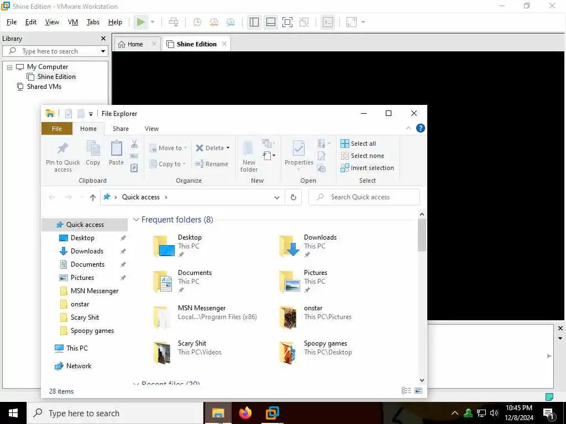Open the address bar history dropdown
Viewport: 566px width, 424px height.
pos(277,197)
